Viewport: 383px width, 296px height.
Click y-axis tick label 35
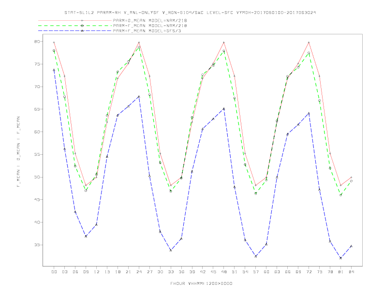pyautogui.click(x=37, y=245)
